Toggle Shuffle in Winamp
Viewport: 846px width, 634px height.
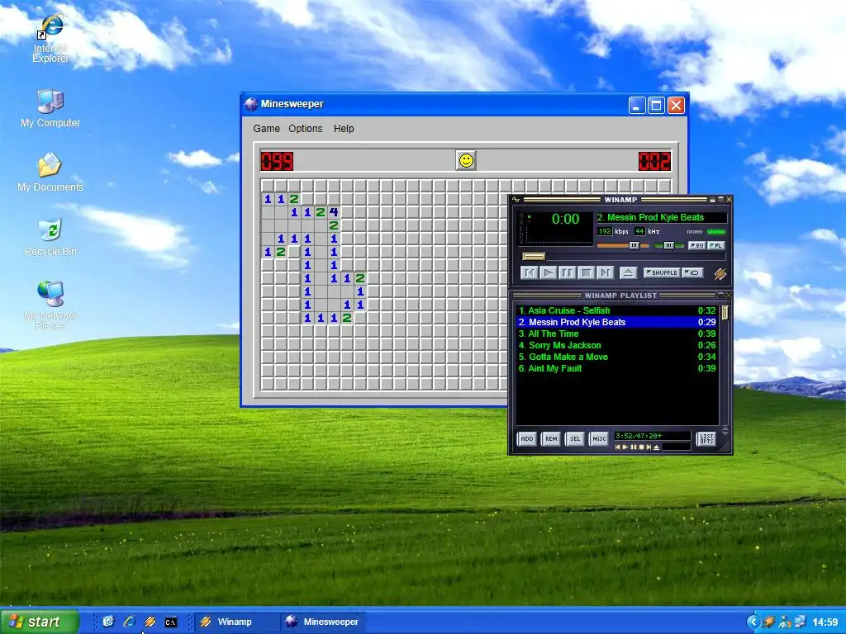pos(662,272)
